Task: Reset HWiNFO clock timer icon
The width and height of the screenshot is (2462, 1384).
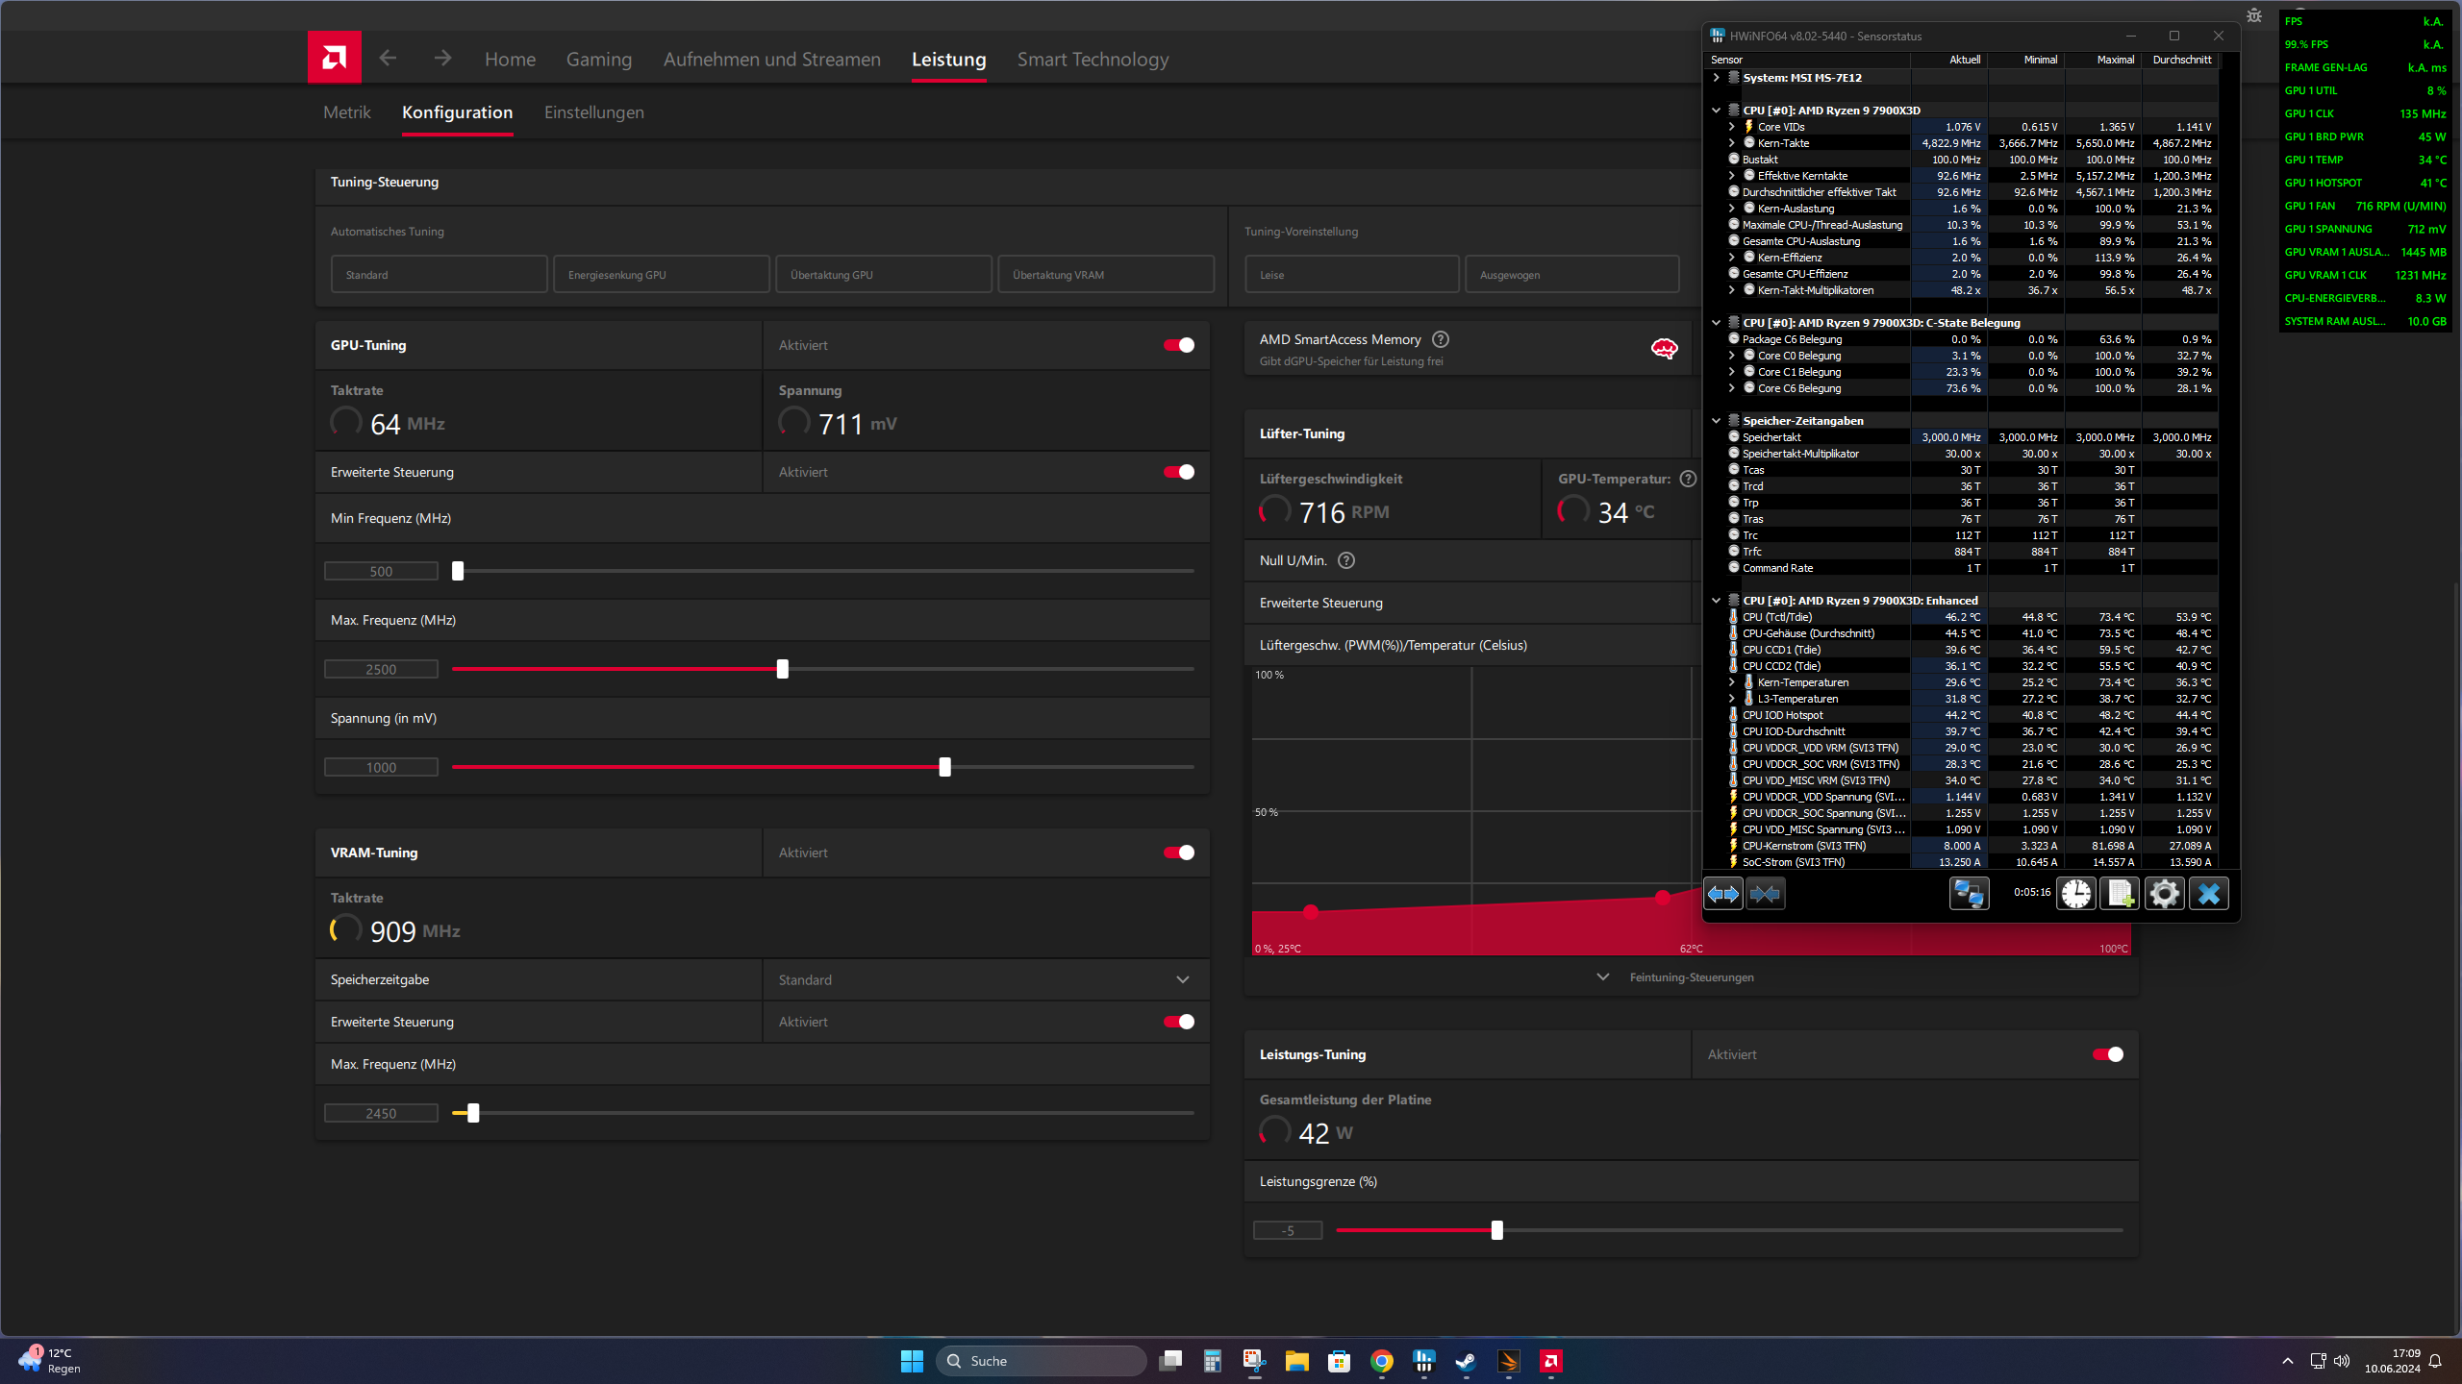Action: point(2076,894)
